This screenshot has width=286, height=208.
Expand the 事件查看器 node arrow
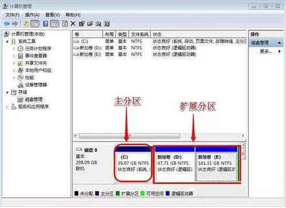(14, 56)
